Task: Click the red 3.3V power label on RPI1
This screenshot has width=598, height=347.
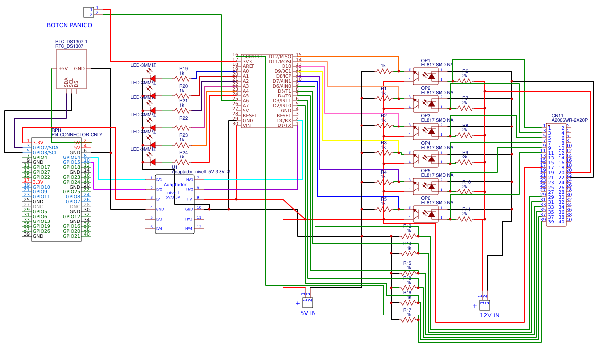Action: click(37, 143)
